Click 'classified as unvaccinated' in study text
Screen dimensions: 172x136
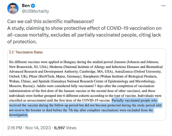pos(27,100)
